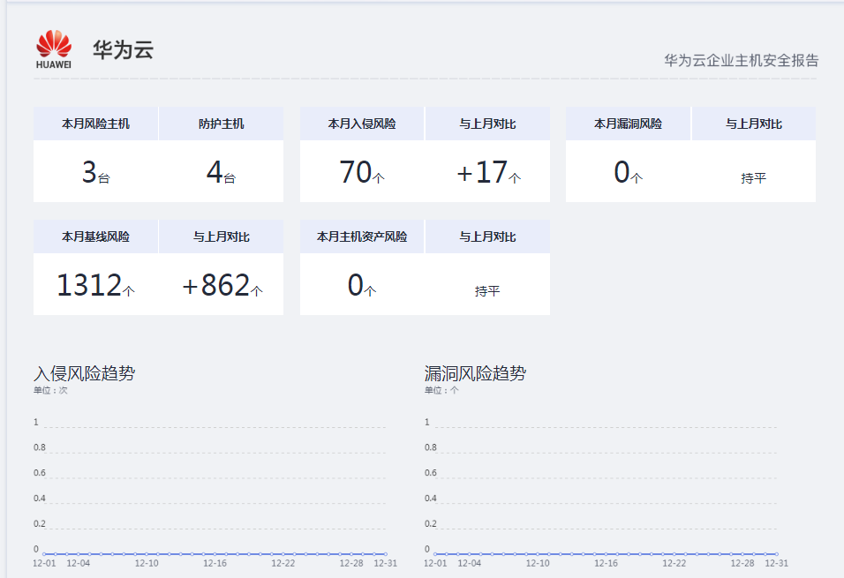Click the 本月入侵风险 header cell
This screenshot has height=578, width=844.
(x=362, y=124)
